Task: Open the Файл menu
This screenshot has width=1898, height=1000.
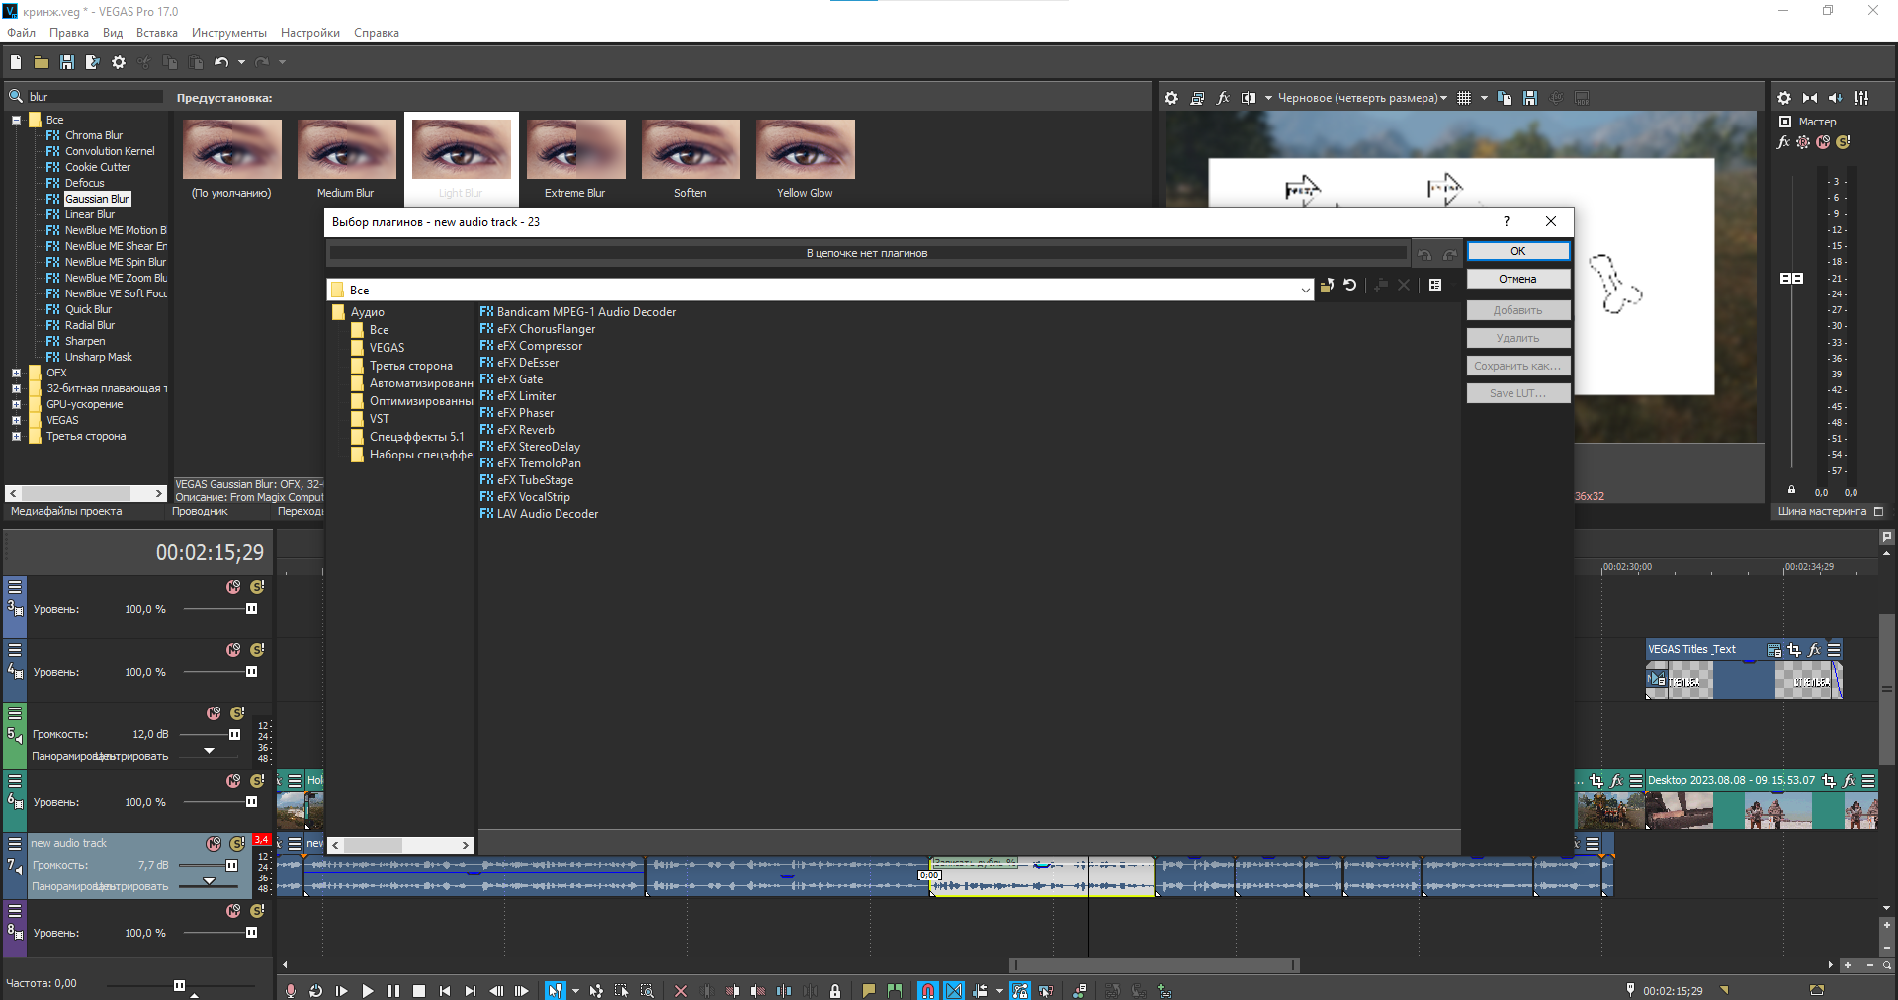Action: coord(21,33)
